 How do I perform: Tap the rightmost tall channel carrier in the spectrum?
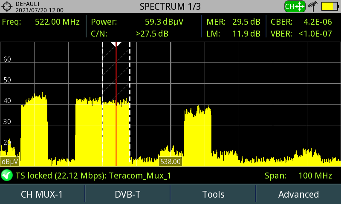(198, 136)
